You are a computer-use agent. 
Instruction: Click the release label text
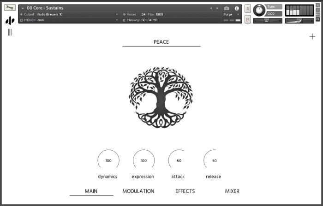[213, 177]
